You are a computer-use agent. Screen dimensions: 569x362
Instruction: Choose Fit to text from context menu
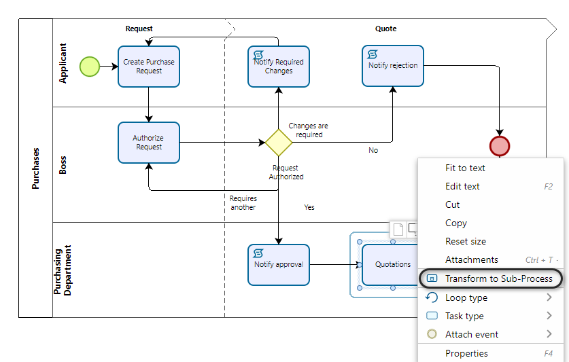465,168
